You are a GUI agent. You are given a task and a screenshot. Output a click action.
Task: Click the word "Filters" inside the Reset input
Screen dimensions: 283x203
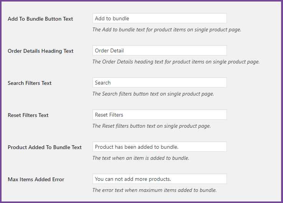point(116,115)
